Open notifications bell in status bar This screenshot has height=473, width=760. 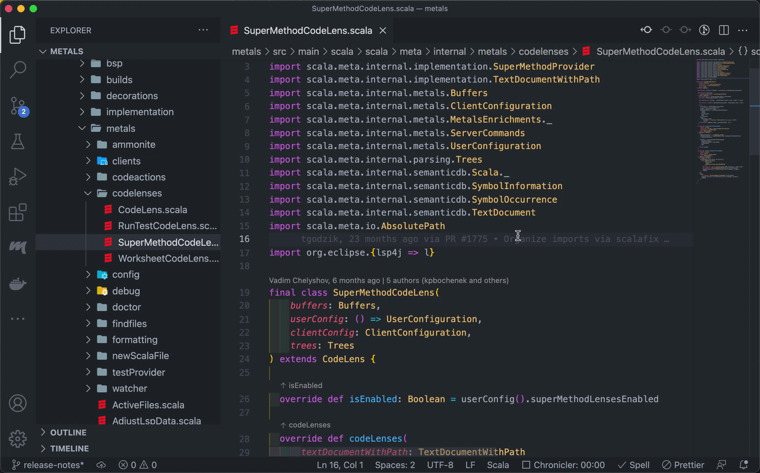coord(743,465)
